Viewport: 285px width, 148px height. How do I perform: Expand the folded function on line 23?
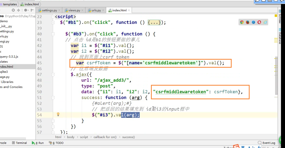coord(53,22)
